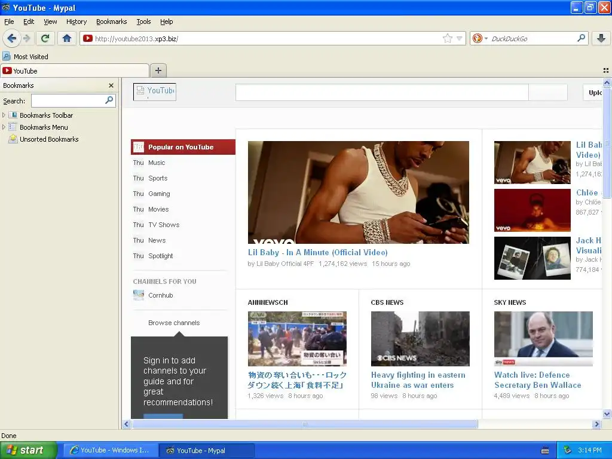
Task: Click the horizontal scrollbar left arrow
Action: [127, 424]
